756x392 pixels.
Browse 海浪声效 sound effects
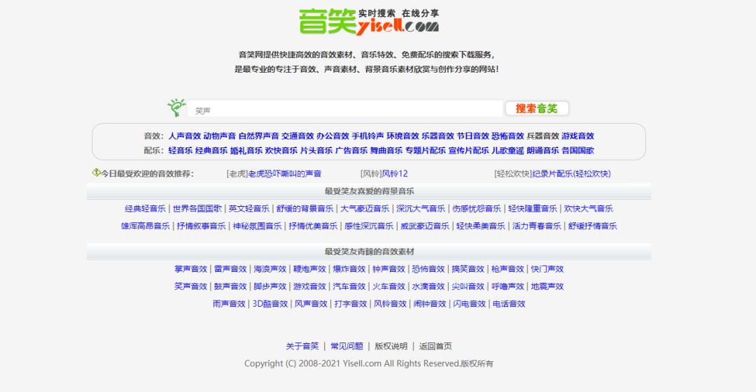pyautogui.click(x=270, y=269)
